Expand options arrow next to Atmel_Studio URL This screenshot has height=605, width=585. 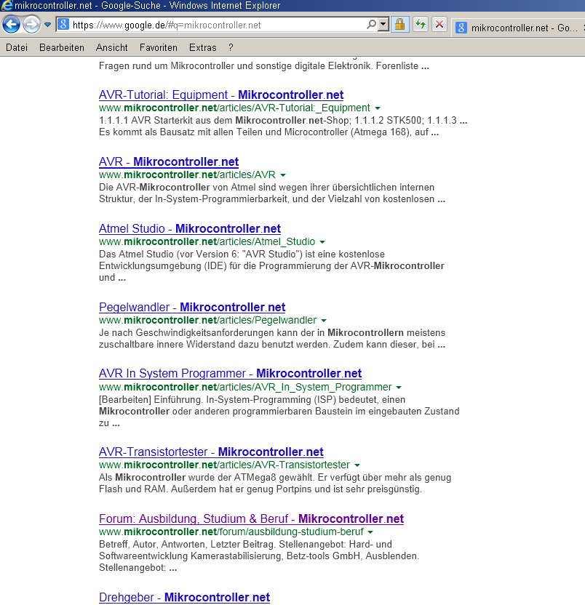(x=322, y=242)
